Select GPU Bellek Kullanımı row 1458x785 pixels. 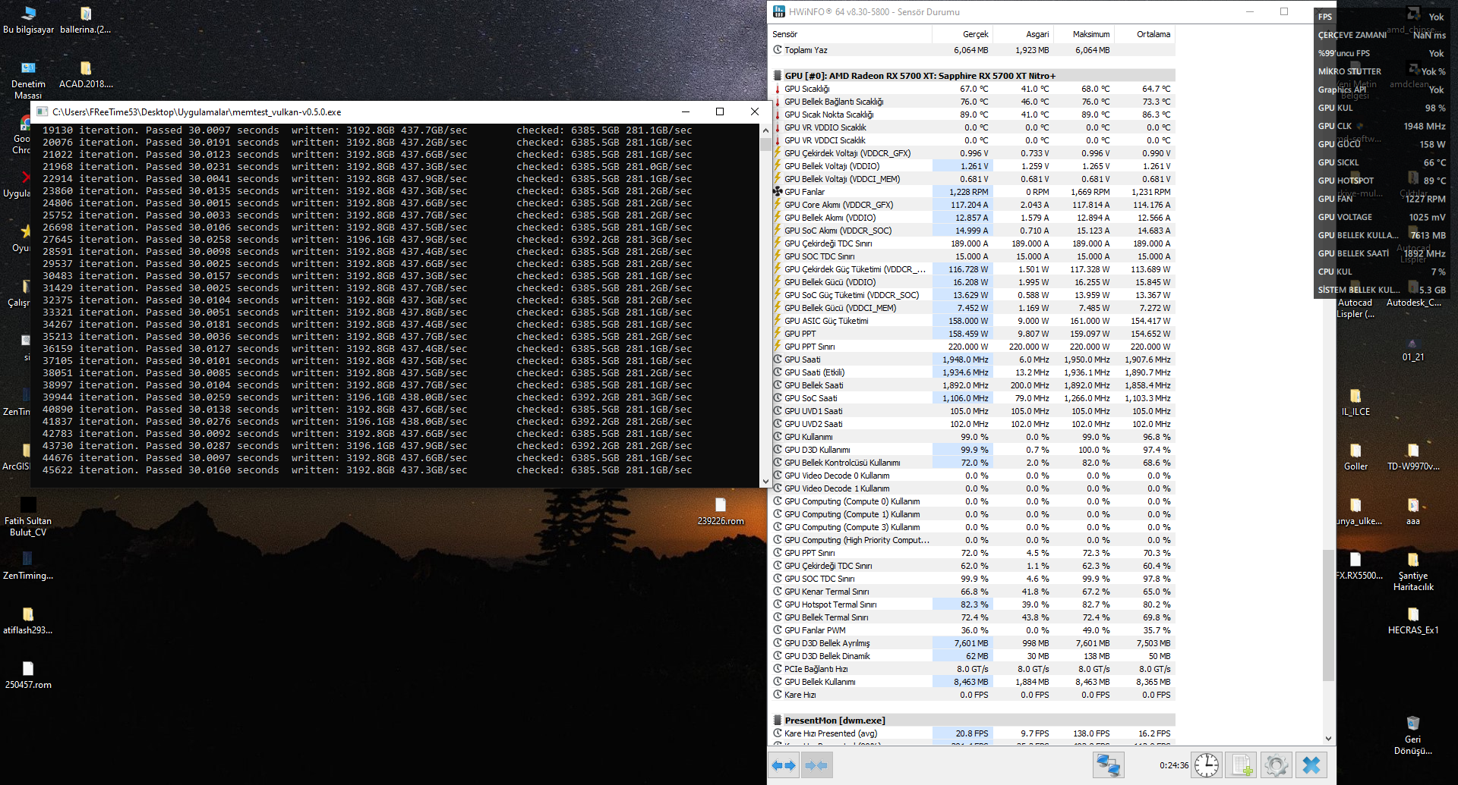point(974,682)
